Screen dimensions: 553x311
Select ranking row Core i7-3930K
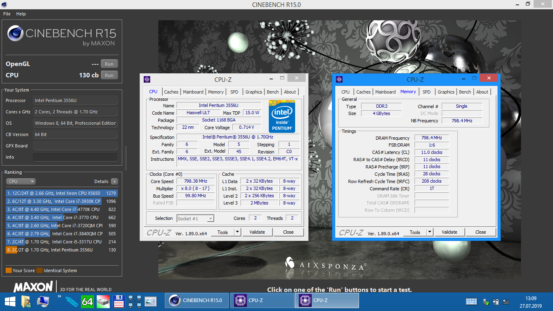[62, 201]
